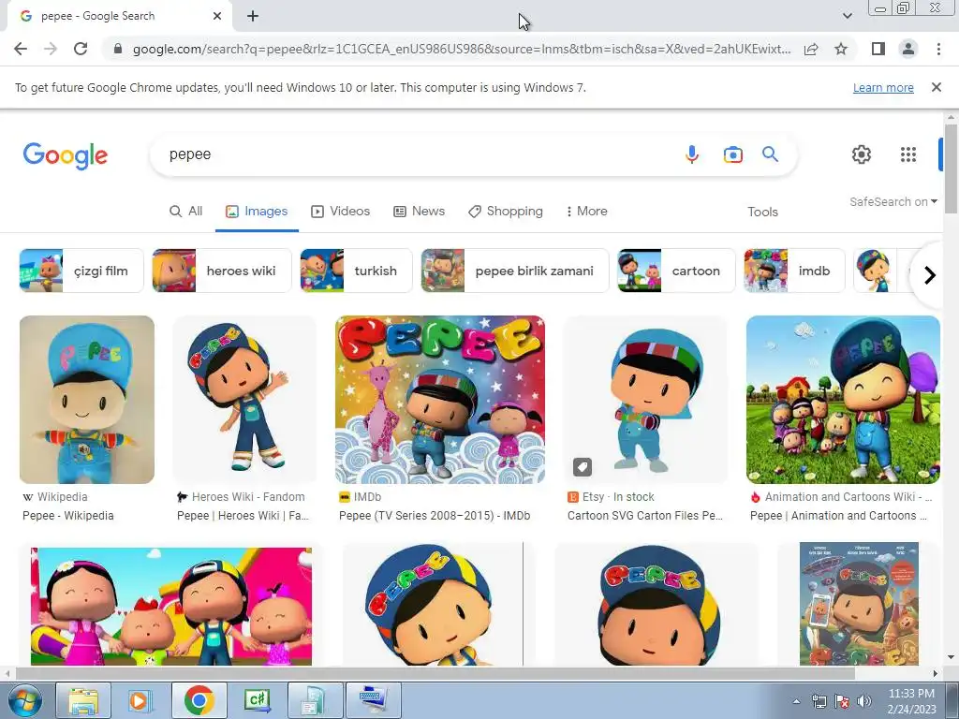This screenshot has width=959, height=719.
Task: Expand the More search options
Action: pyautogui.click(x=586, y=211)
